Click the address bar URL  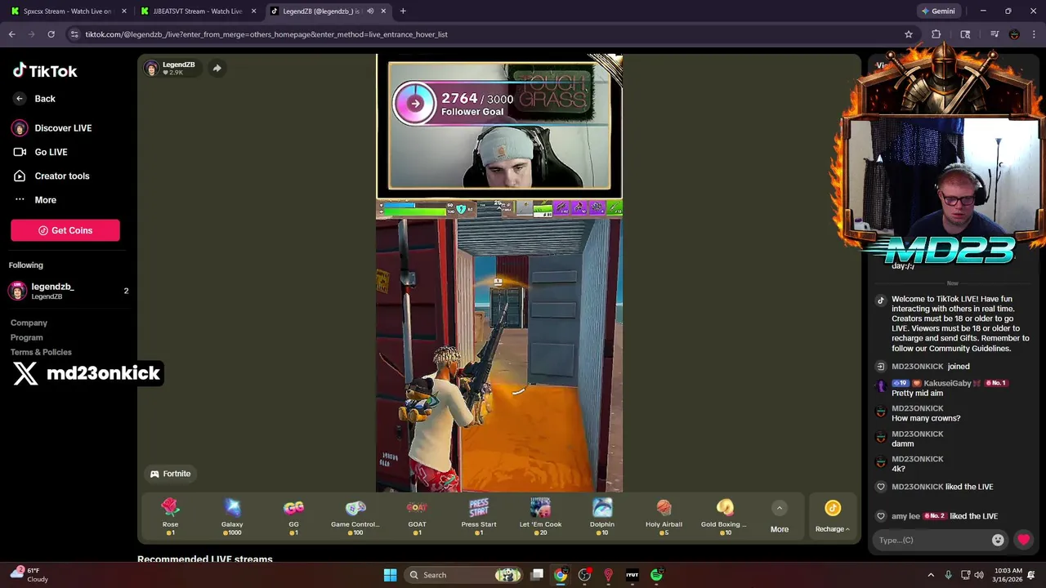[x=266, y=34]
